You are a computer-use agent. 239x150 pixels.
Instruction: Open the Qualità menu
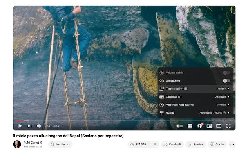pyautogui.click(x=195, y=113)
